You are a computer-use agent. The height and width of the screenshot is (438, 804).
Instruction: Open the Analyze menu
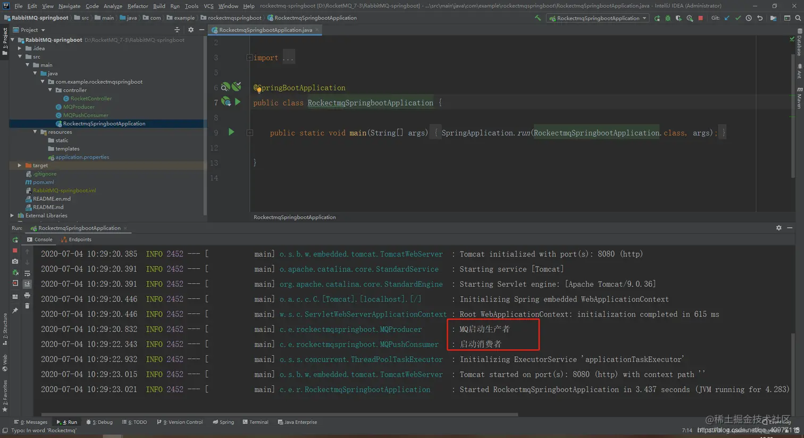pos(113,6)
